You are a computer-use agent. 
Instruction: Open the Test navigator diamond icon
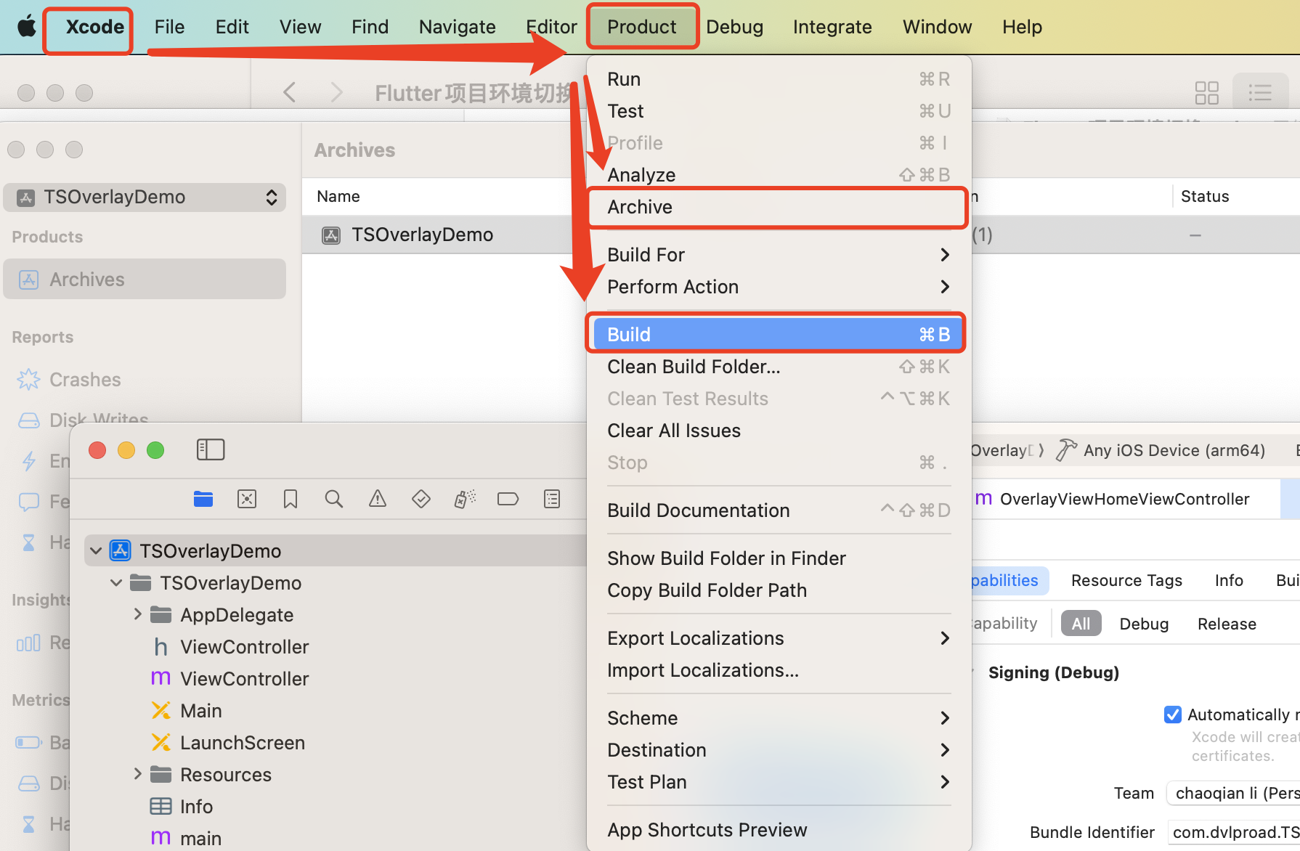coord(421,499)
